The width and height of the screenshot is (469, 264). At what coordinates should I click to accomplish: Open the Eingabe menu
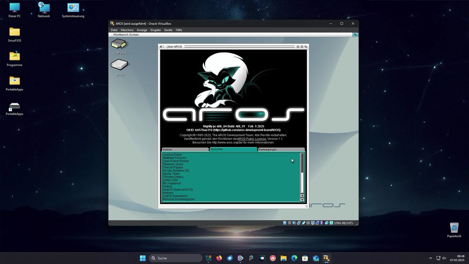(155, 30)
